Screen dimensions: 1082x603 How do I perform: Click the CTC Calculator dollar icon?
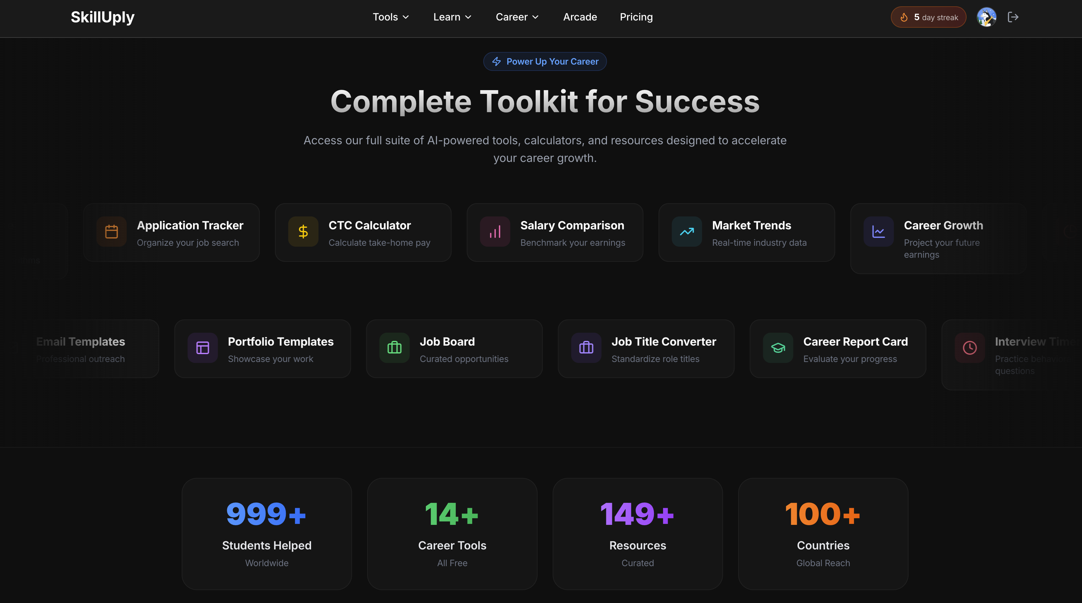pos(303,232)
